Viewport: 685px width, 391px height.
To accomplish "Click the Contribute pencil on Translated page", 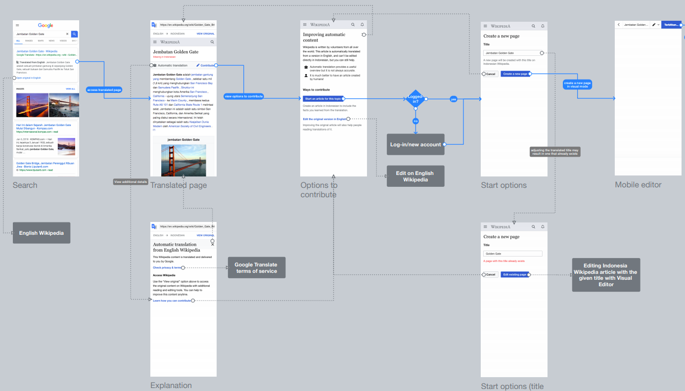I will 198,65.
